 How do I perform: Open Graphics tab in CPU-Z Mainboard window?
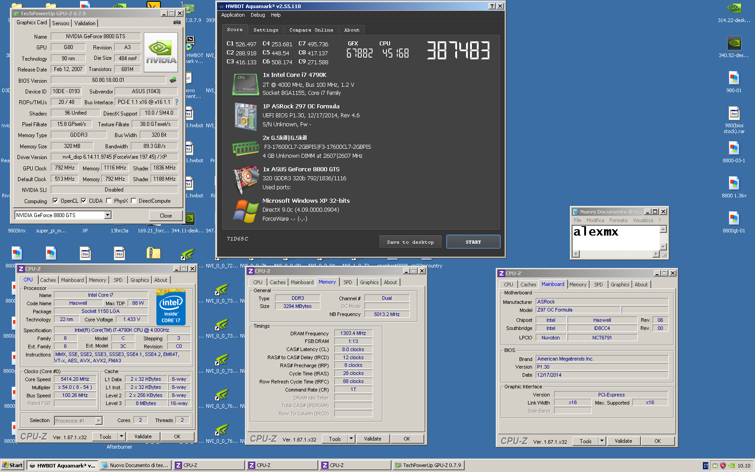click(x=620, y=285)
